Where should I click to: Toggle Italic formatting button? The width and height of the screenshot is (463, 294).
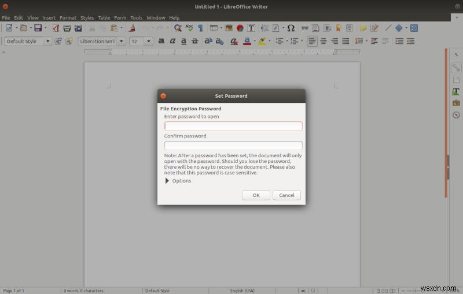tap(172, 41)
